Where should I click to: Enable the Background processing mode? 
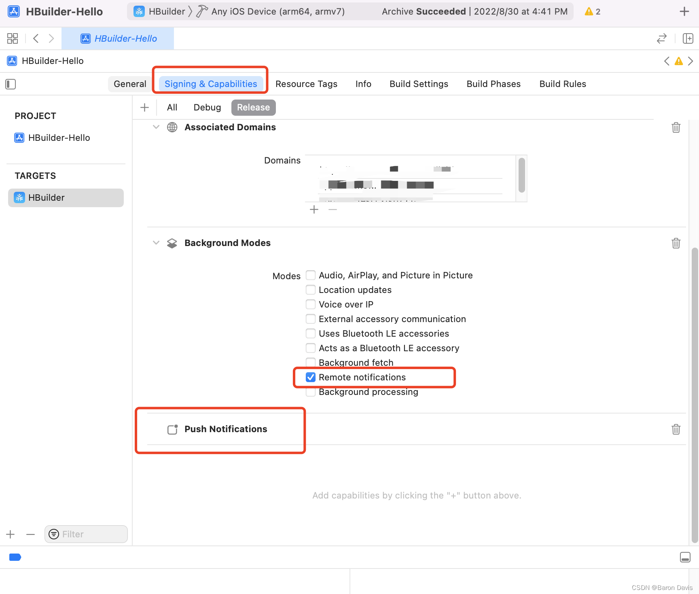311,392
